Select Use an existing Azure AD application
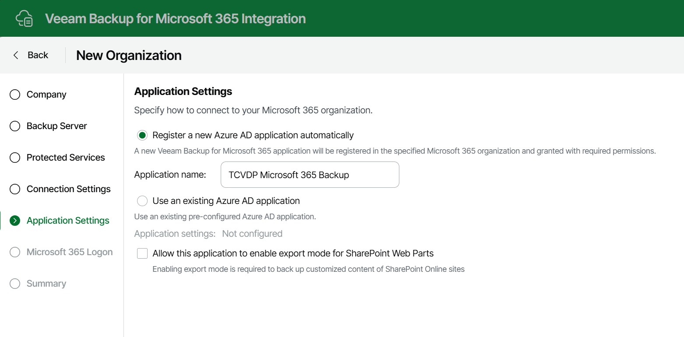Image resolution: width=684 pixels, height=337 pixels. [x=142, y=201]
